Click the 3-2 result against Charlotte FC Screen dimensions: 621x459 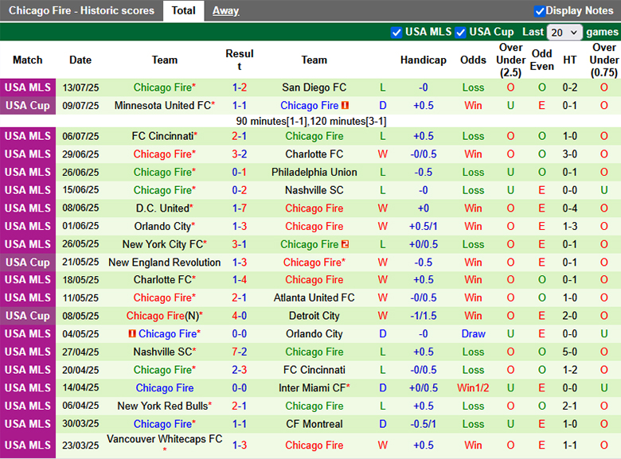[x=239, y=154]
